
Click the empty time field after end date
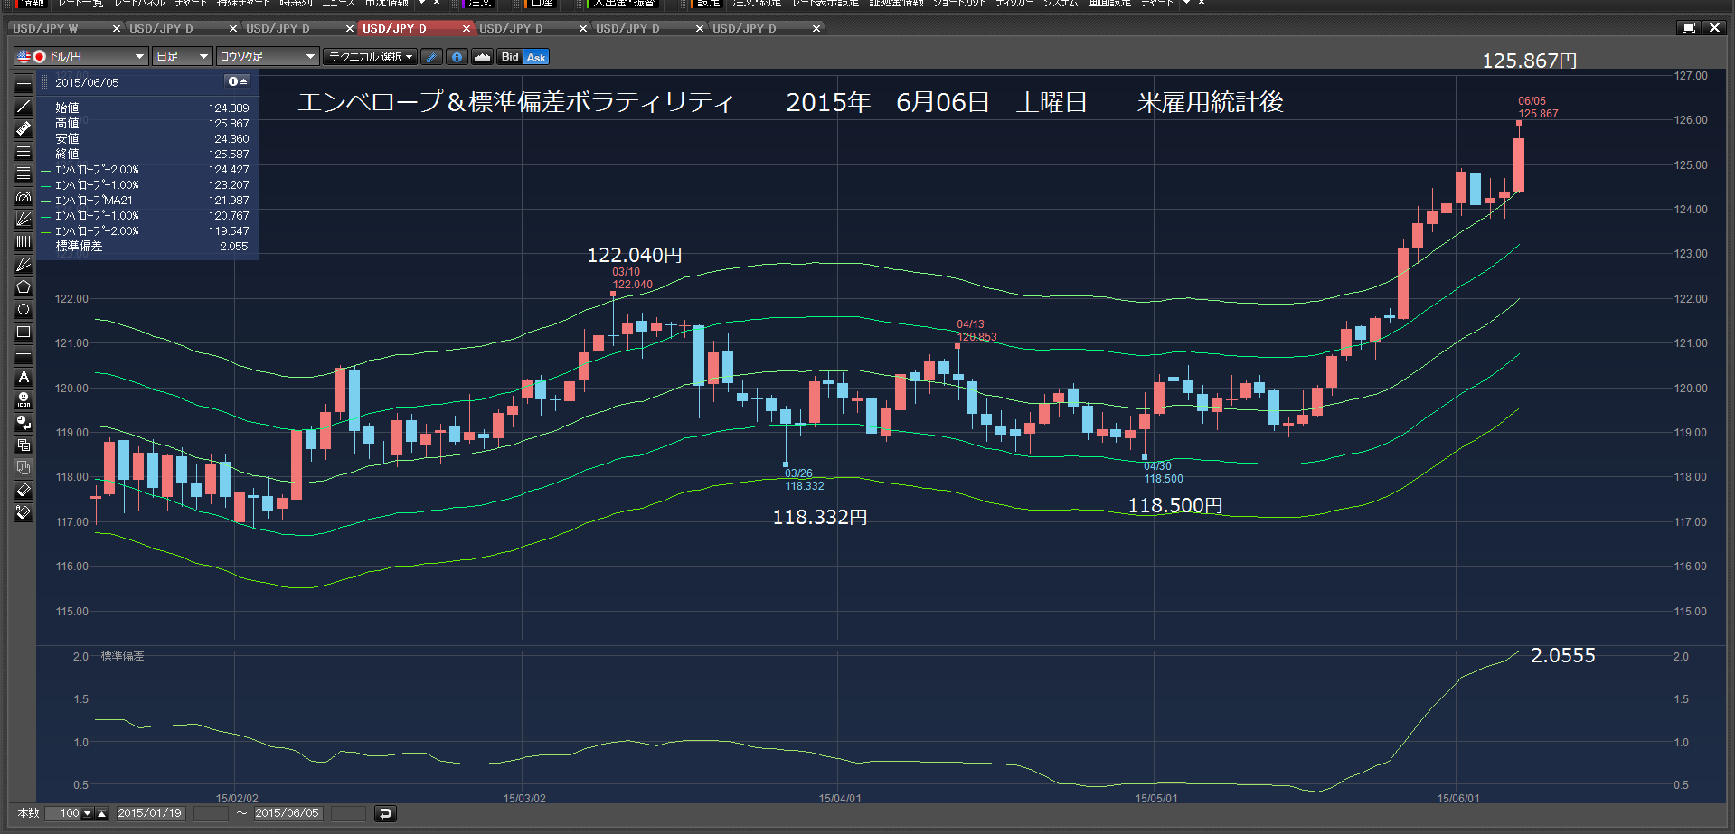pyautogui.click(x=348, y=813)
